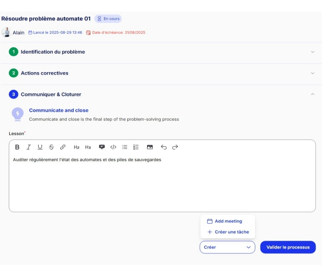Open the Créer dropdown
This screenshot has height=265, width=323.
click(x=227, y=247)
